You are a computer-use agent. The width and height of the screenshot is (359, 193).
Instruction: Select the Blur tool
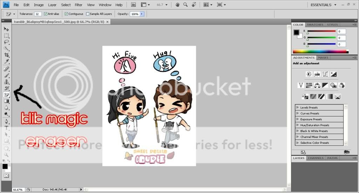coord(6,108)
